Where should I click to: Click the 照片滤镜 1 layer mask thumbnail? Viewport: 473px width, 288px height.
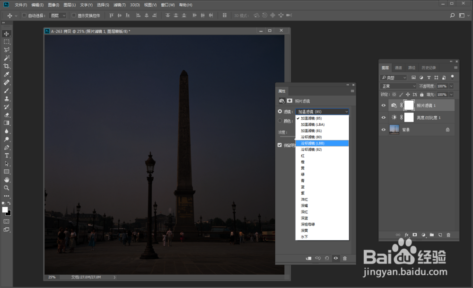(x=409, y=105)
